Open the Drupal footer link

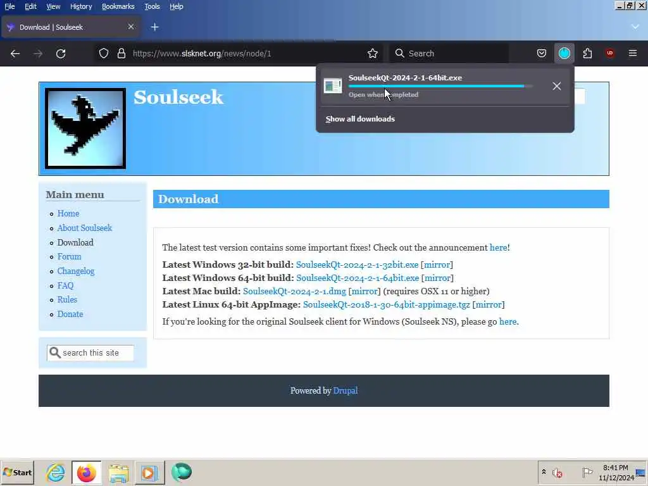(x=346, y=390)
